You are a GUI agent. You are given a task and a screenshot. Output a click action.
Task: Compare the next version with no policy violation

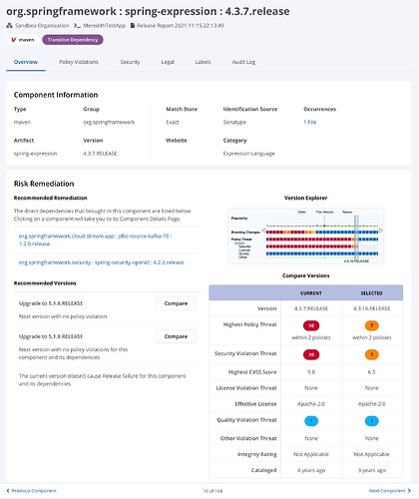[176, 303]
